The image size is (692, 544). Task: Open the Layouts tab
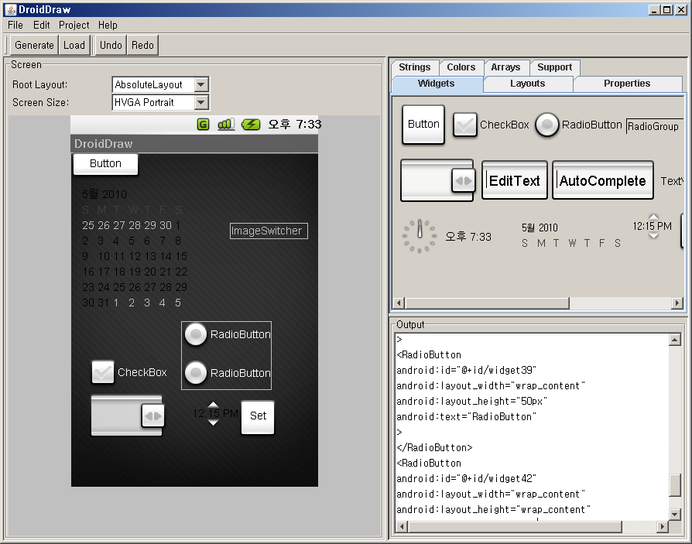(x=528, y=84)
